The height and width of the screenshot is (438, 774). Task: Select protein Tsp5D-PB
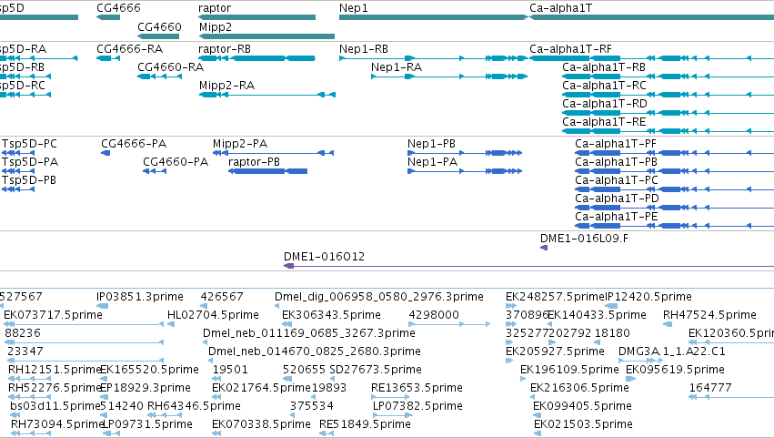coord(29,180)
